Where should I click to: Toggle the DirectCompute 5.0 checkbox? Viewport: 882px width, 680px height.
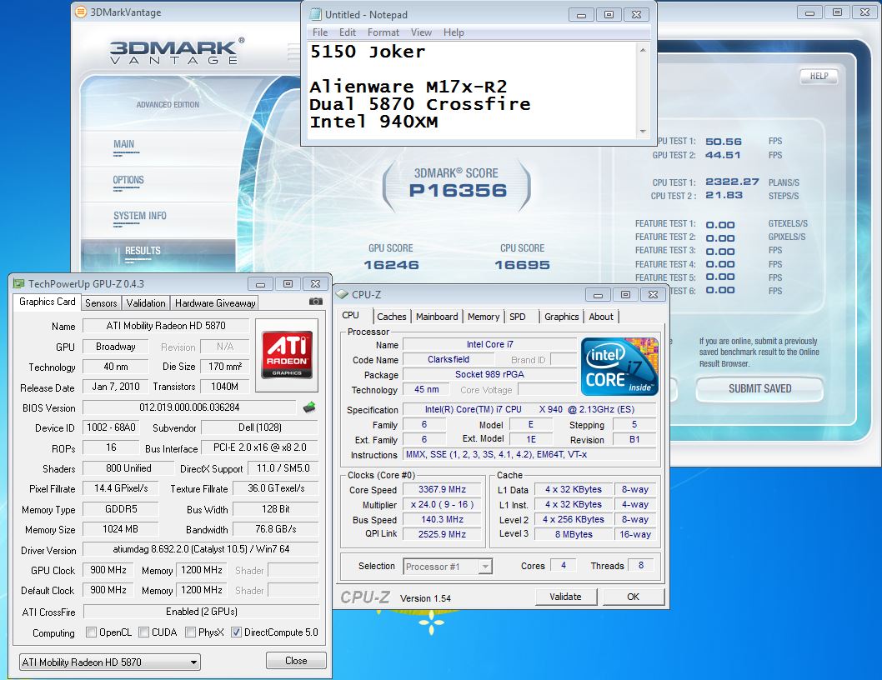(x=236, y=632)
